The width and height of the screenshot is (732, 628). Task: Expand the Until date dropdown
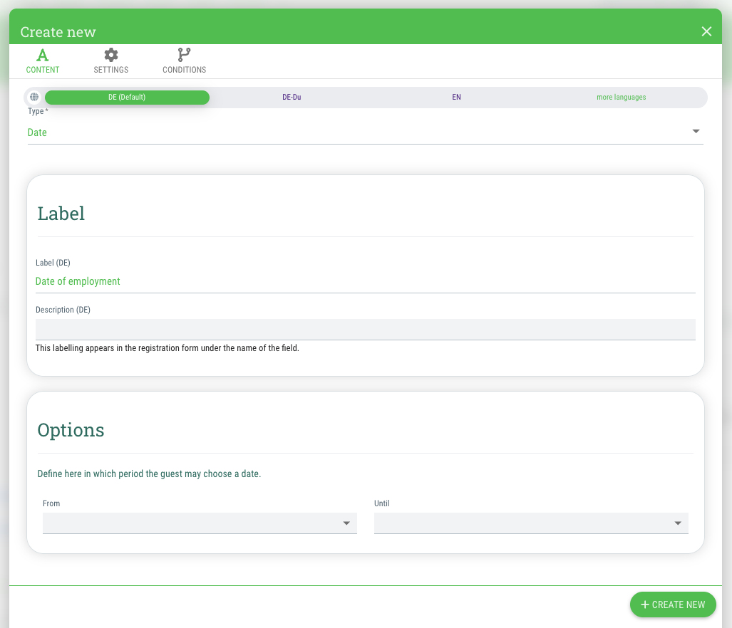[x=531, y=523]
